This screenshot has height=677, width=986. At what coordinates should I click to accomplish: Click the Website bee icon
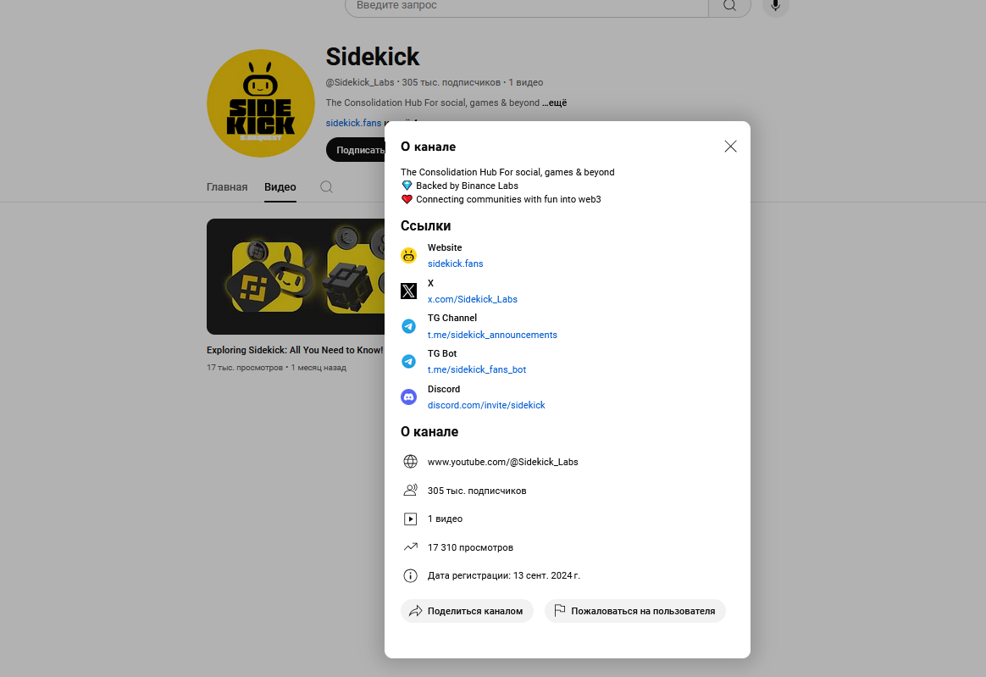tap(409, 255)
